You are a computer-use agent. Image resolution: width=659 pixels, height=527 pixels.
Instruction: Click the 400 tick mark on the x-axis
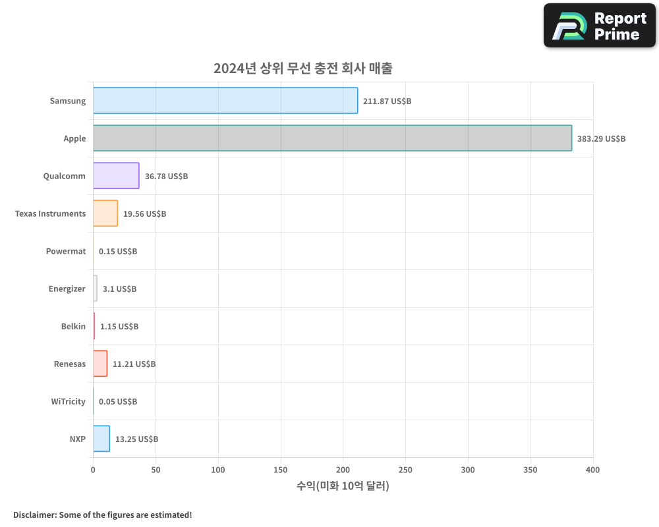592,470
